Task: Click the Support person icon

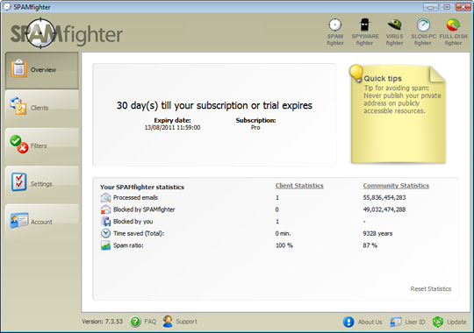Action: pos(168,322)
